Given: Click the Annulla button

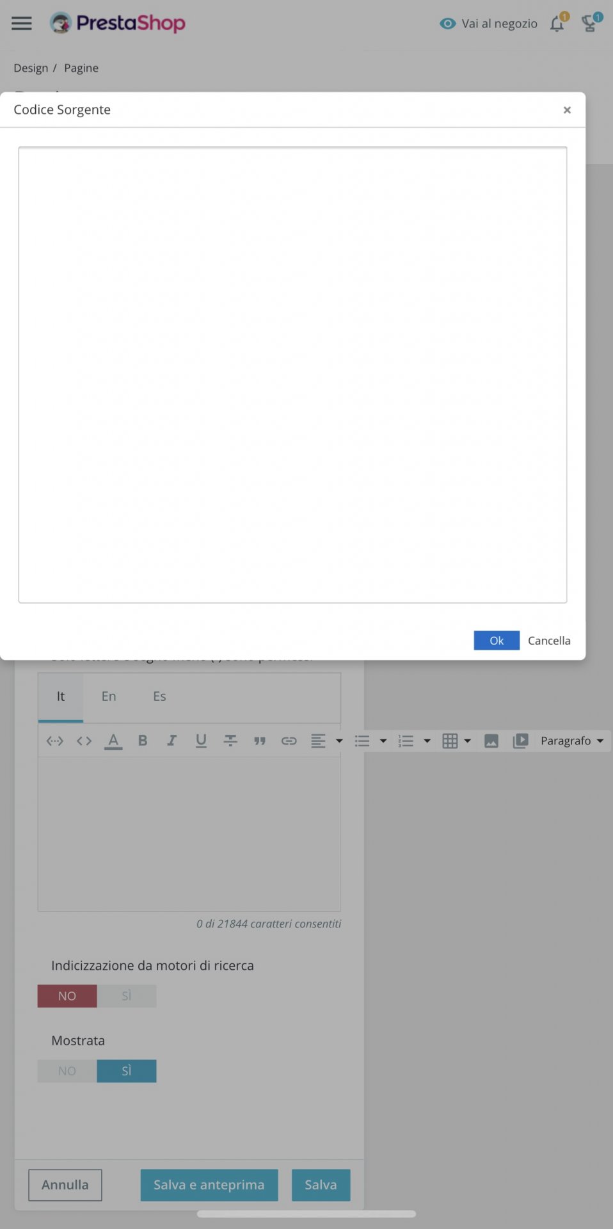Looking at the screenshot, I should 65,1185.
